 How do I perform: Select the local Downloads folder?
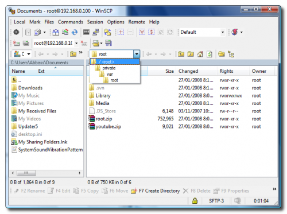click(27, 88)
